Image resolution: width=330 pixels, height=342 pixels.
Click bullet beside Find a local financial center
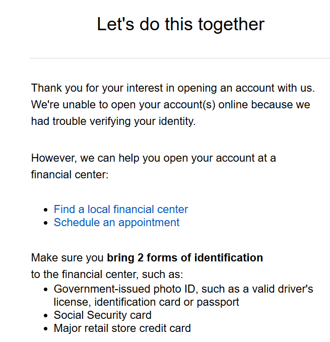[46, 210]
